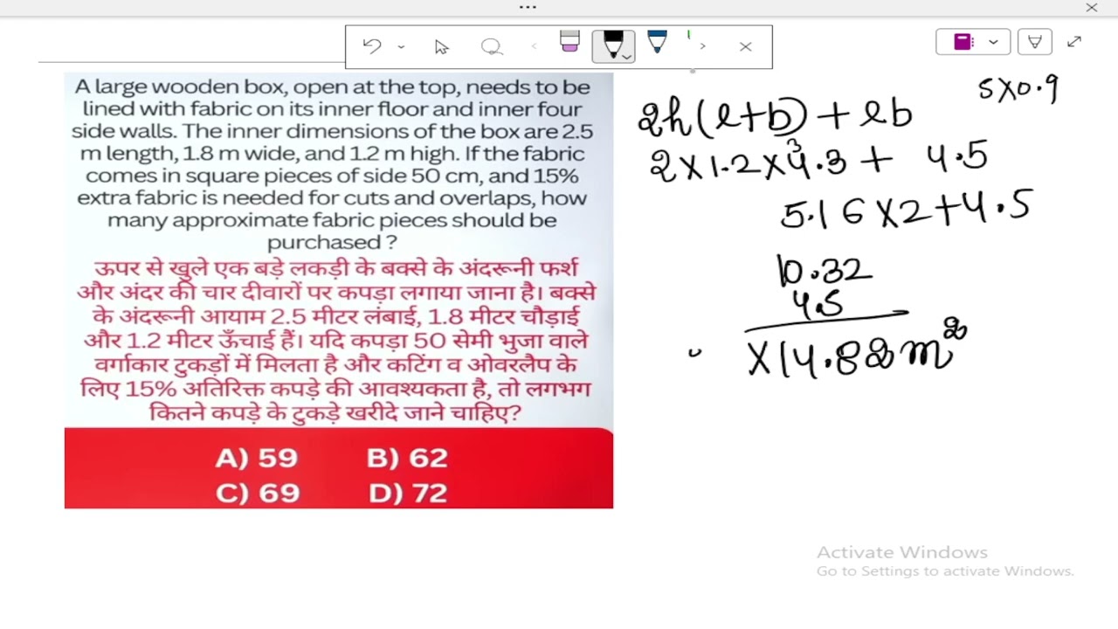Open the dropdown next to Undo
Screen dimensions: 1118x629
(401, 46)
